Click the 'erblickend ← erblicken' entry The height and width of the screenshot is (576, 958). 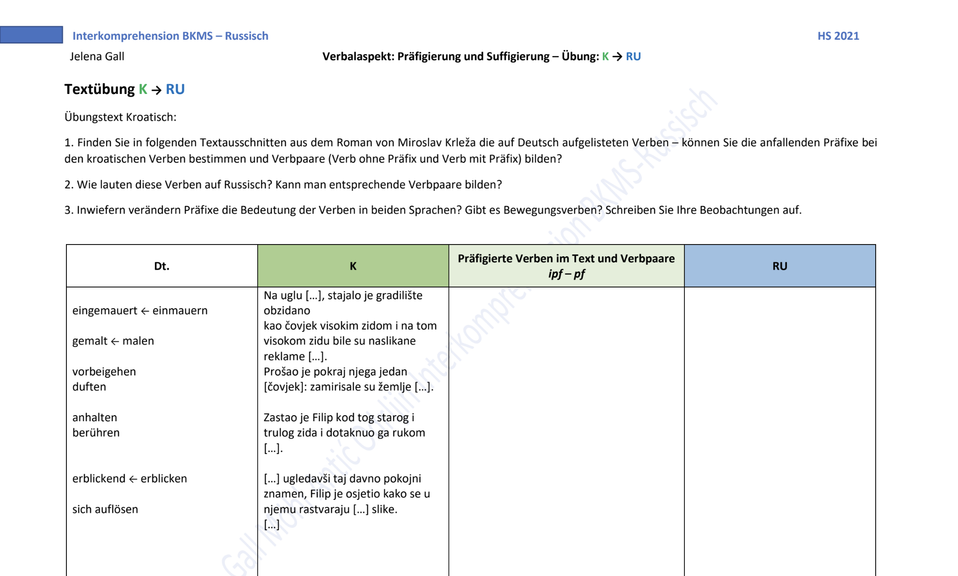pos(130,479)
